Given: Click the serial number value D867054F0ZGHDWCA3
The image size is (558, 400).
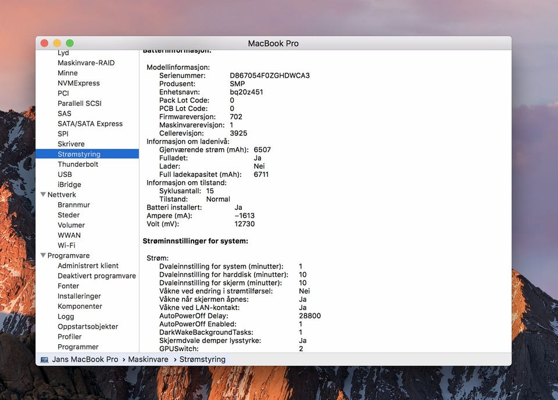Looking at the screenshot, I should 270,76.
